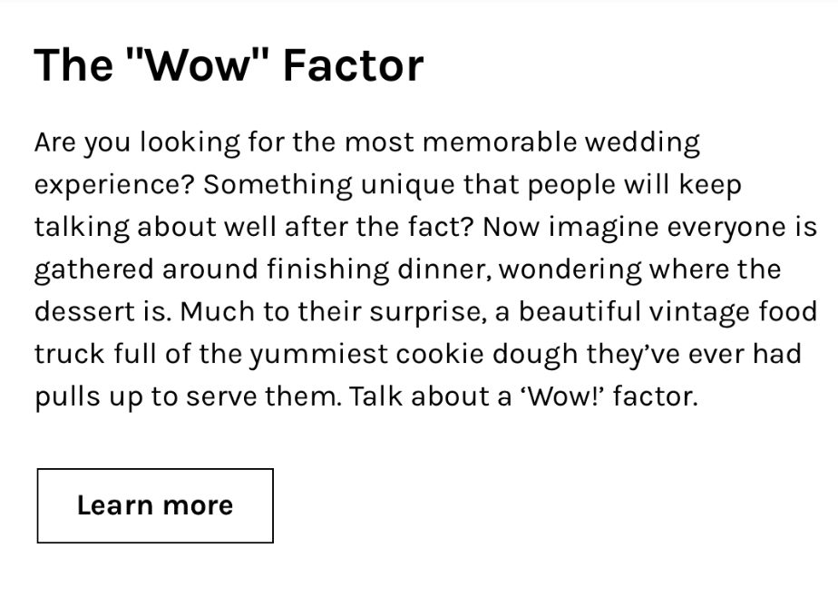Click the Learn more button
Viewport: 838px width, 597px height.
click(155, 505)
